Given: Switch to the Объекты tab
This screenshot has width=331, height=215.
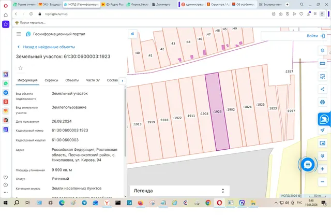Looking at the screenshot, I should pyautogui.click(x=72, y=80).
